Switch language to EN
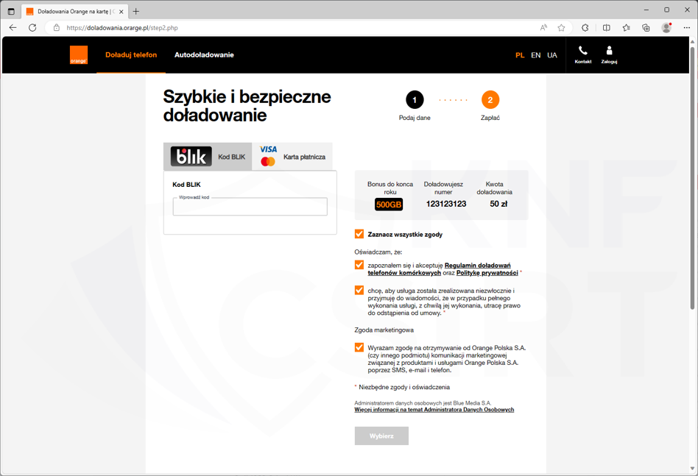This screenshot has width=698, height=476. (535, 55)
